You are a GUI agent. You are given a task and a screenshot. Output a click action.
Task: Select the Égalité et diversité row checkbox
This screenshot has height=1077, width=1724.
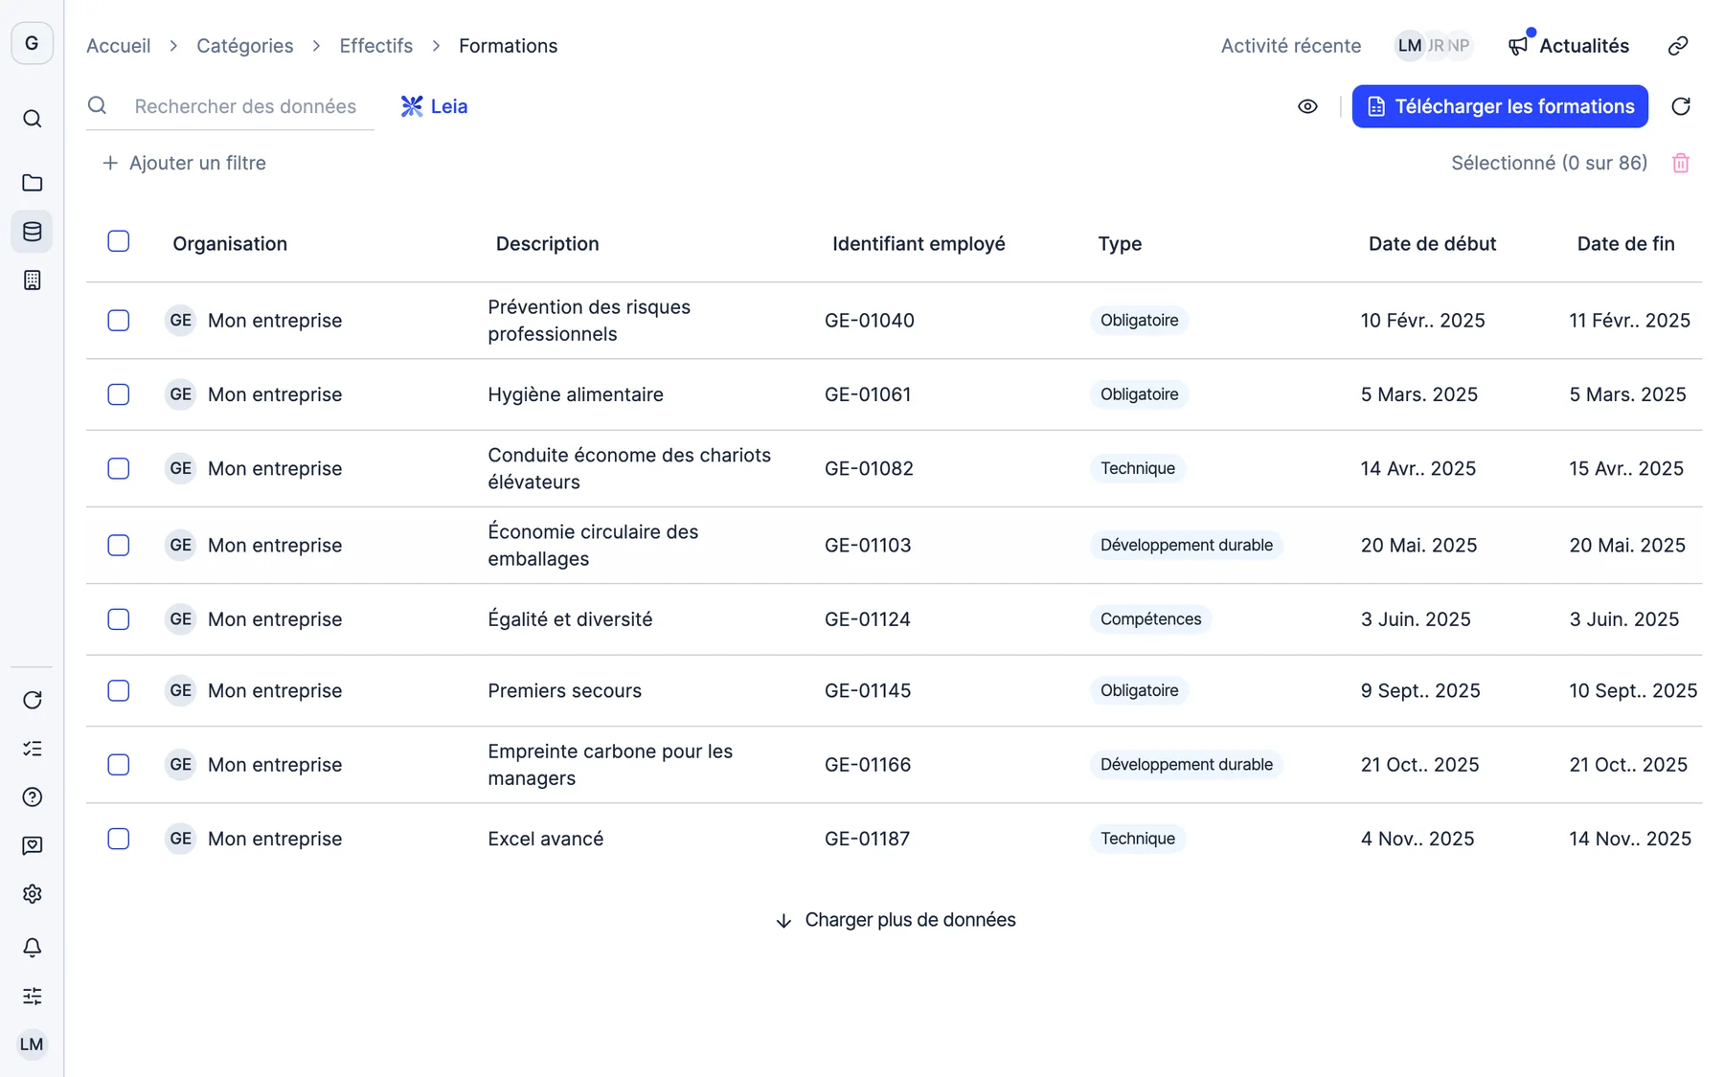119,619
